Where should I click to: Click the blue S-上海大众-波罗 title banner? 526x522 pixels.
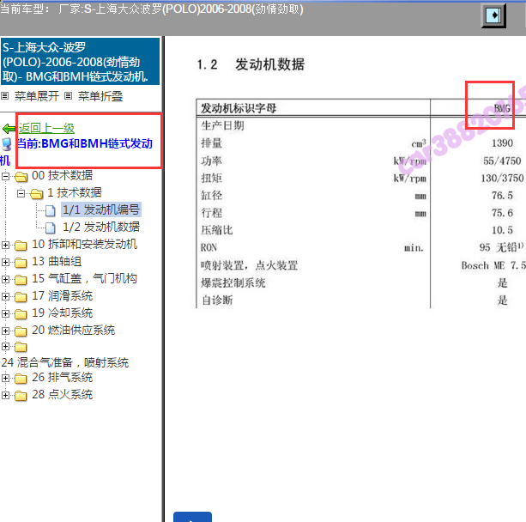80,62
